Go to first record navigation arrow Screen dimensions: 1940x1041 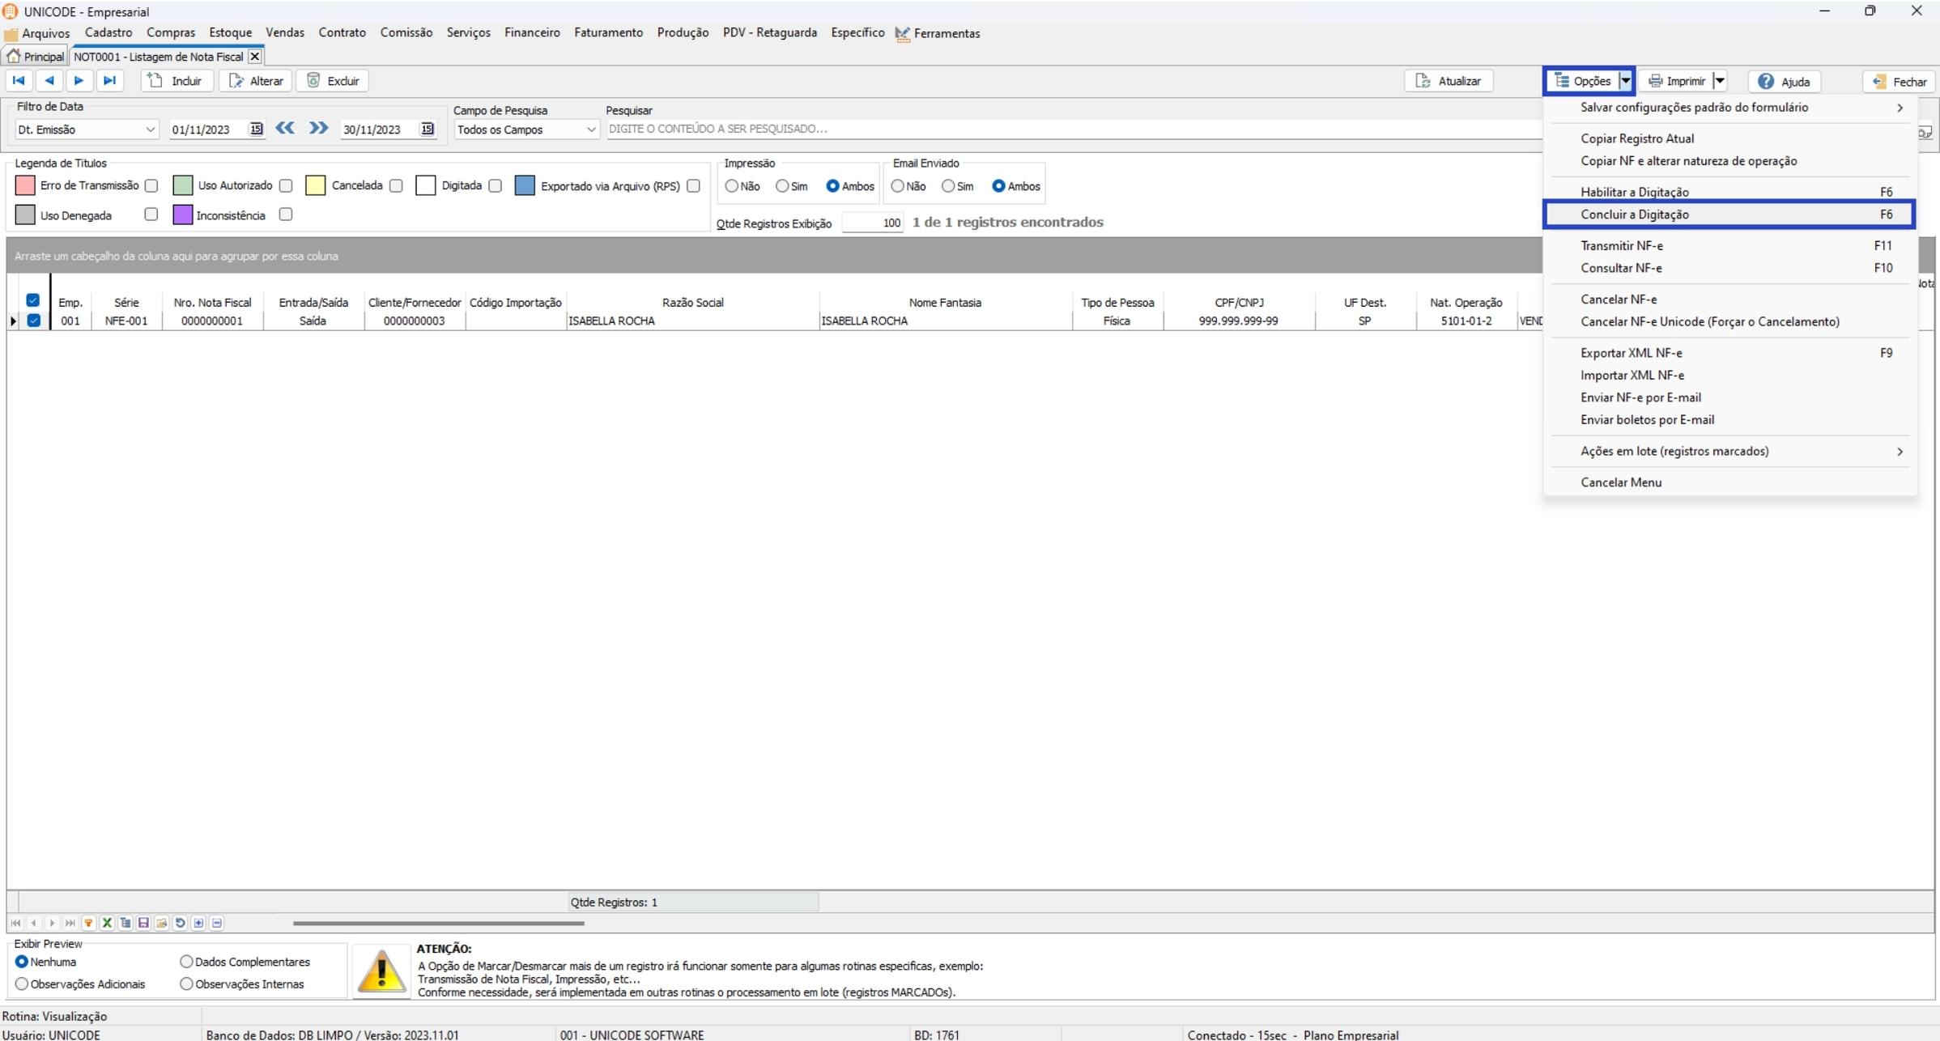click(19, 80)
